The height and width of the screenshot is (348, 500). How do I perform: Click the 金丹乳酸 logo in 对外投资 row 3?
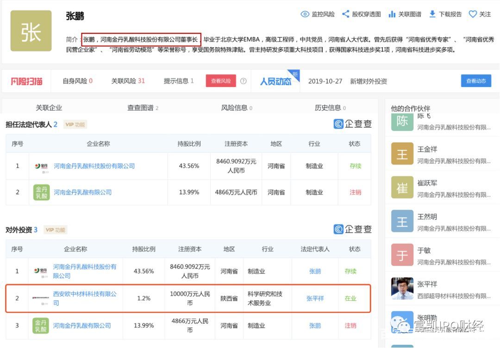coord(40,326)
